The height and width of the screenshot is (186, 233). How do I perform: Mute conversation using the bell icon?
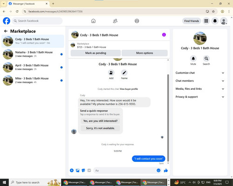click(x=193, y=59)
